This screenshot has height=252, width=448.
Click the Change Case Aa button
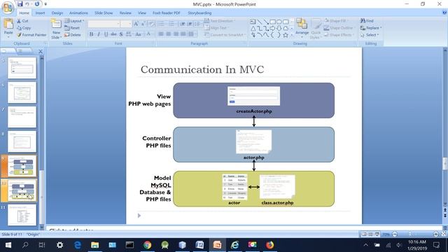tap(139, 34)
